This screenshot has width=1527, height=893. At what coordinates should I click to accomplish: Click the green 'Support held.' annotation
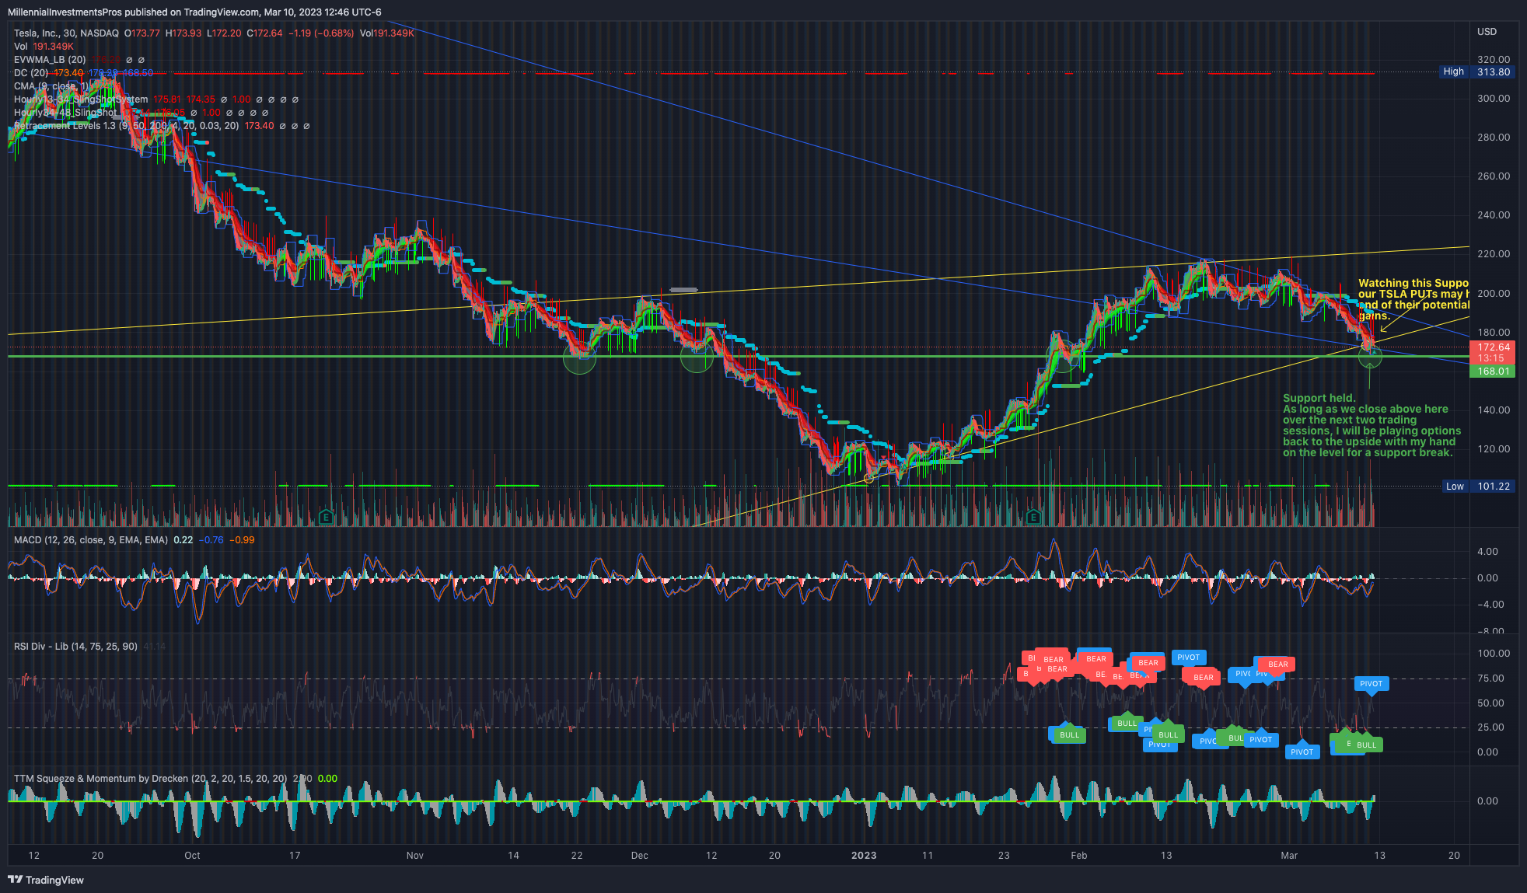(x=1372, y=425)
